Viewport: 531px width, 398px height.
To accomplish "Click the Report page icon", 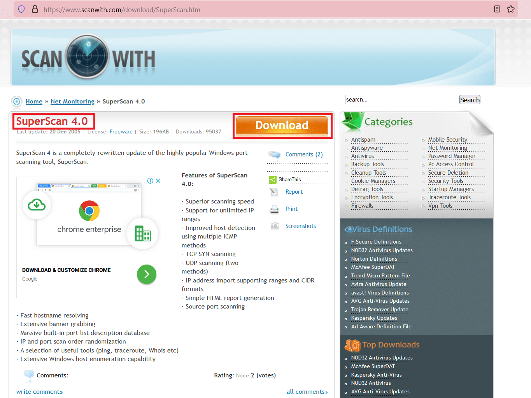I will click(274, 192).
